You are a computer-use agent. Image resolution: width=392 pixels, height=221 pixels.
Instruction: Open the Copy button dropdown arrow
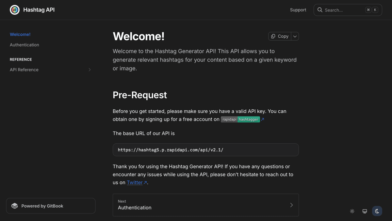[295, 36]
